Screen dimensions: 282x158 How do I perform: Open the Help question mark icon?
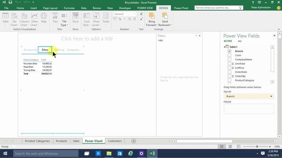pyautogui.click(x=253, y=2)
